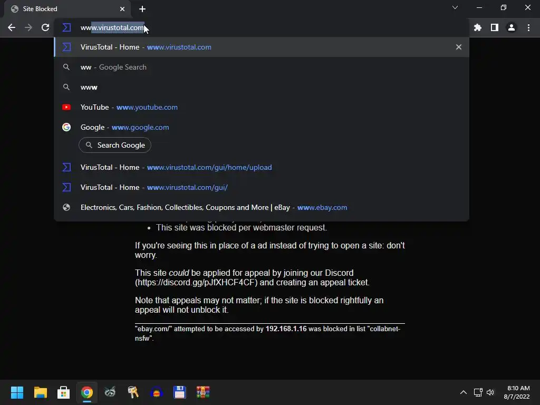
Task: Click the YouTube favicon in suggestions
Action: 66,107
